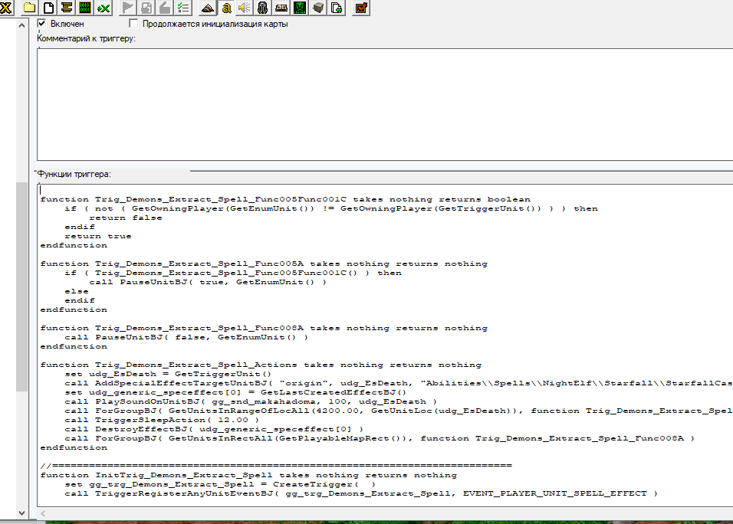
Task: Click line 'call TriggerSleepAction( 12.00 )'
Action: (x=162, y=420)
